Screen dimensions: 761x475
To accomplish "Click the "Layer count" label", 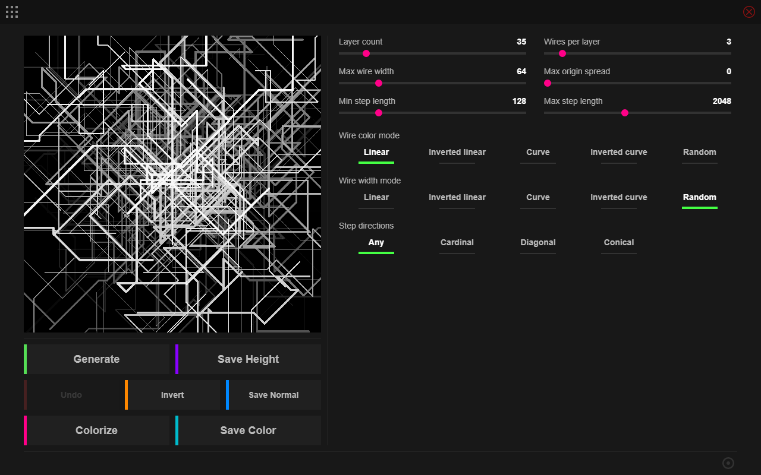I will [360, 42].
